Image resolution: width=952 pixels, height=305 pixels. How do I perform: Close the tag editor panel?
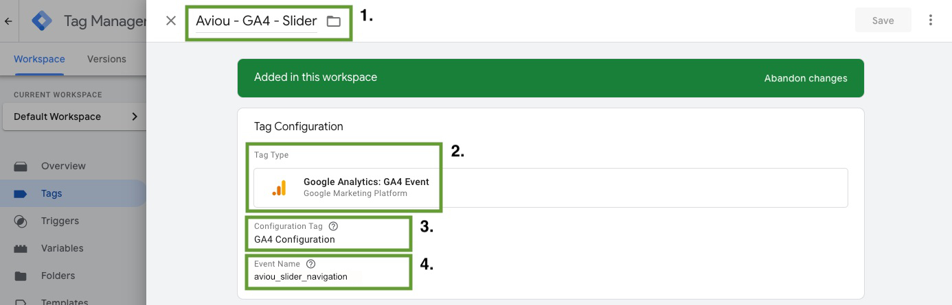tap(171, 21)
